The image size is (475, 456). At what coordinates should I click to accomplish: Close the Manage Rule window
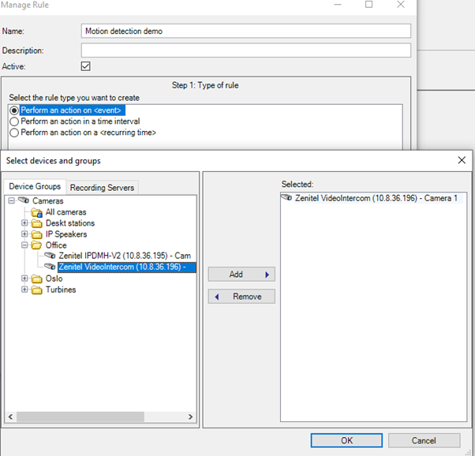401,4
